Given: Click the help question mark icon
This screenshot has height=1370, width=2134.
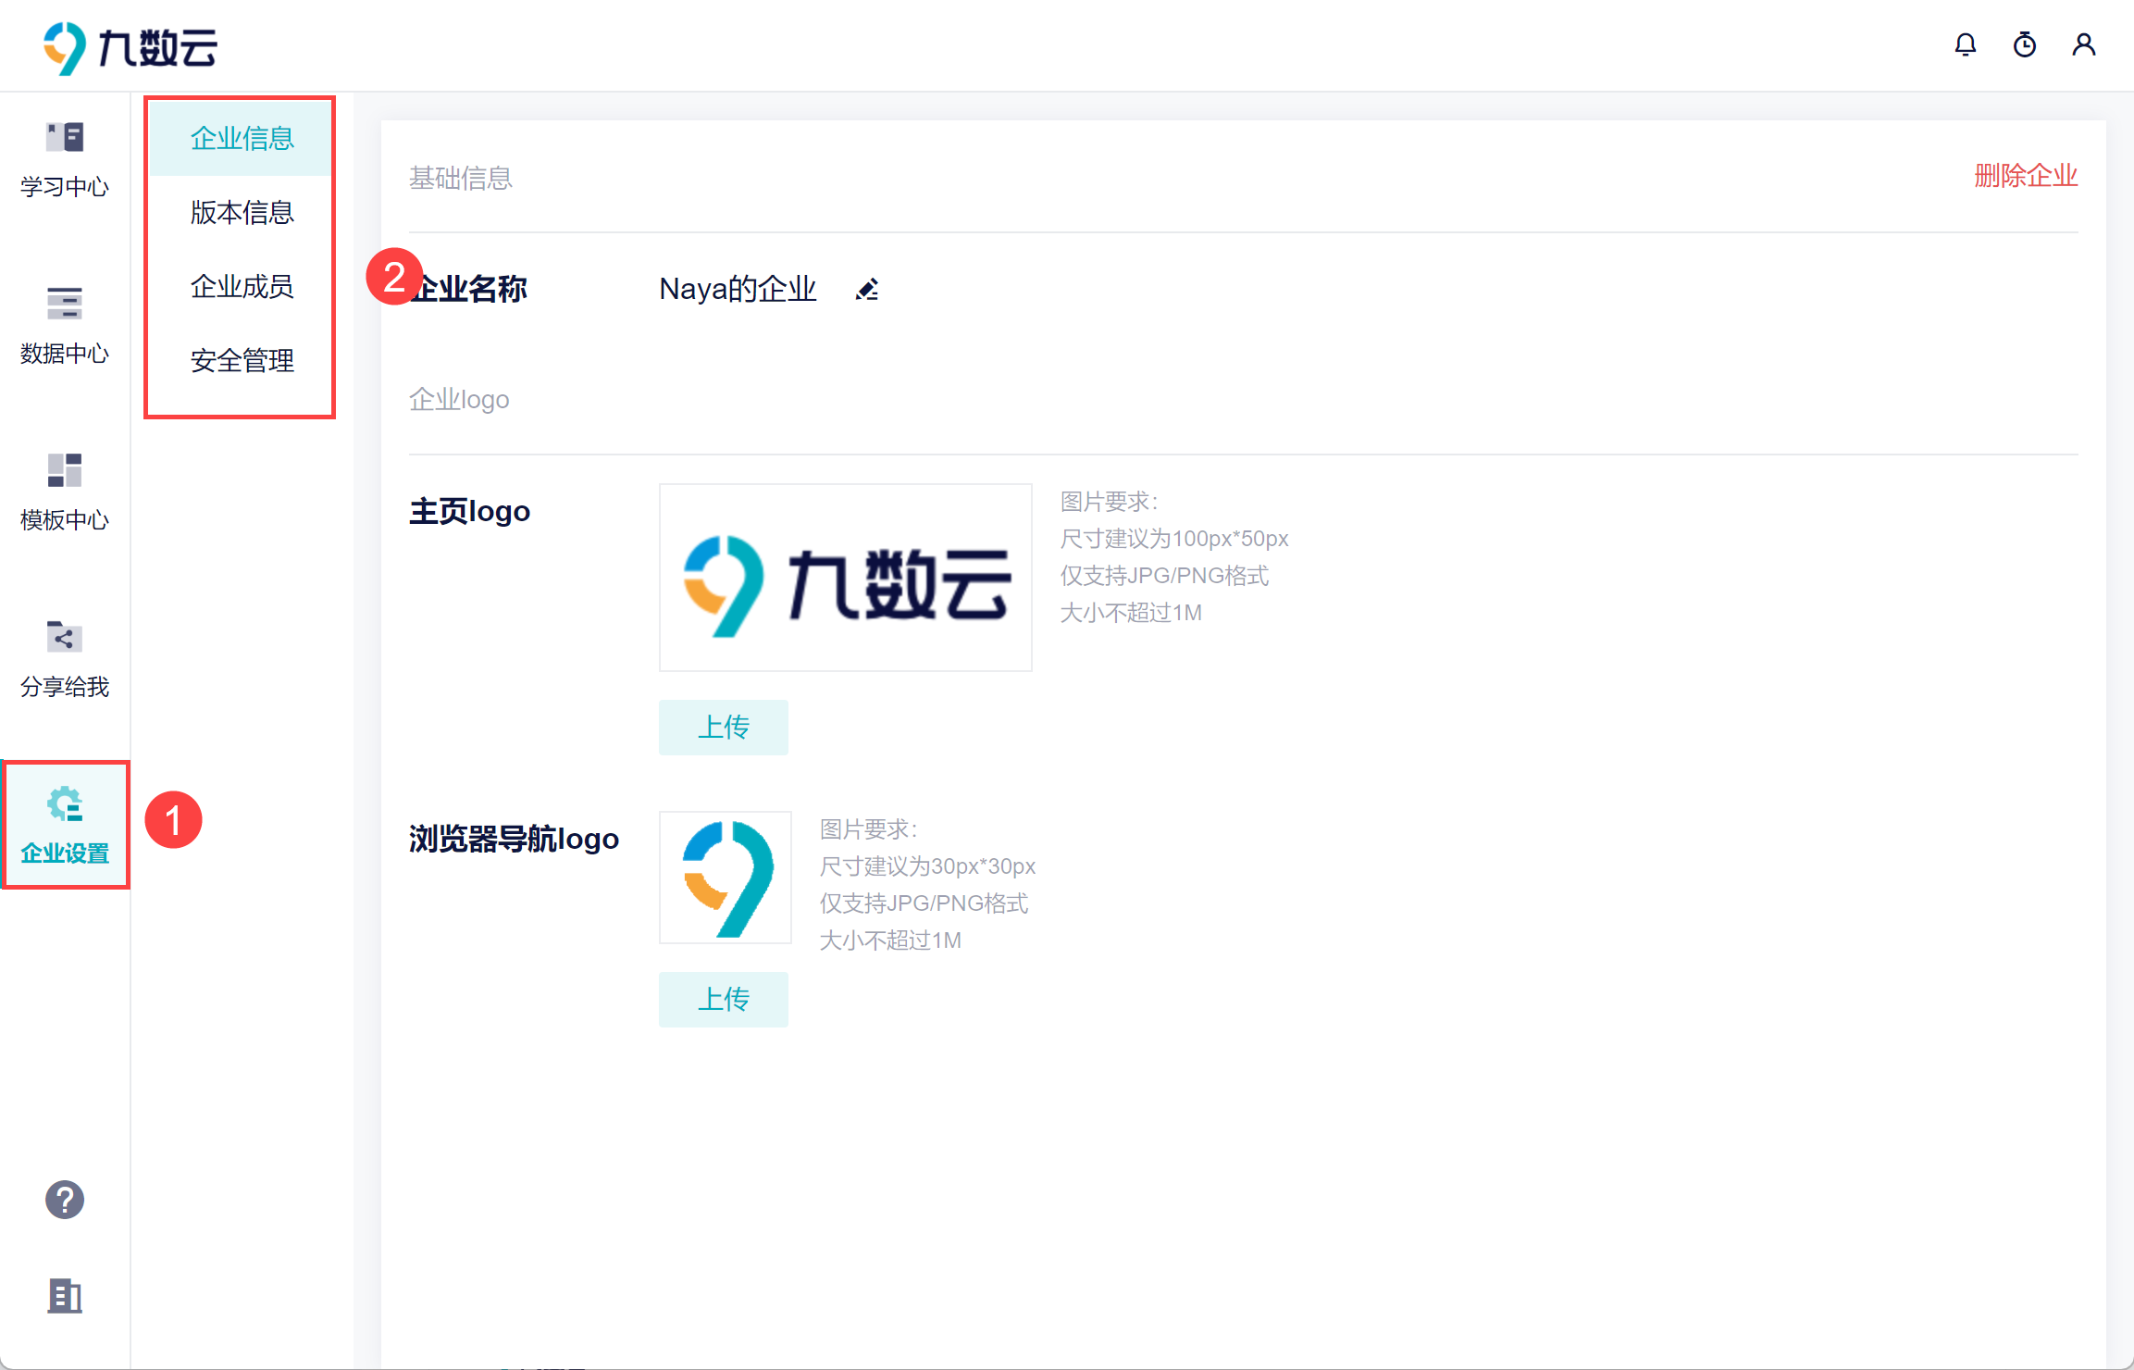Looking at the screenshot, I should point(65,1200).
